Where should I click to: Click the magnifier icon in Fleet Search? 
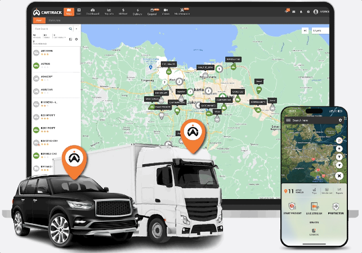(x=70, y=29)
